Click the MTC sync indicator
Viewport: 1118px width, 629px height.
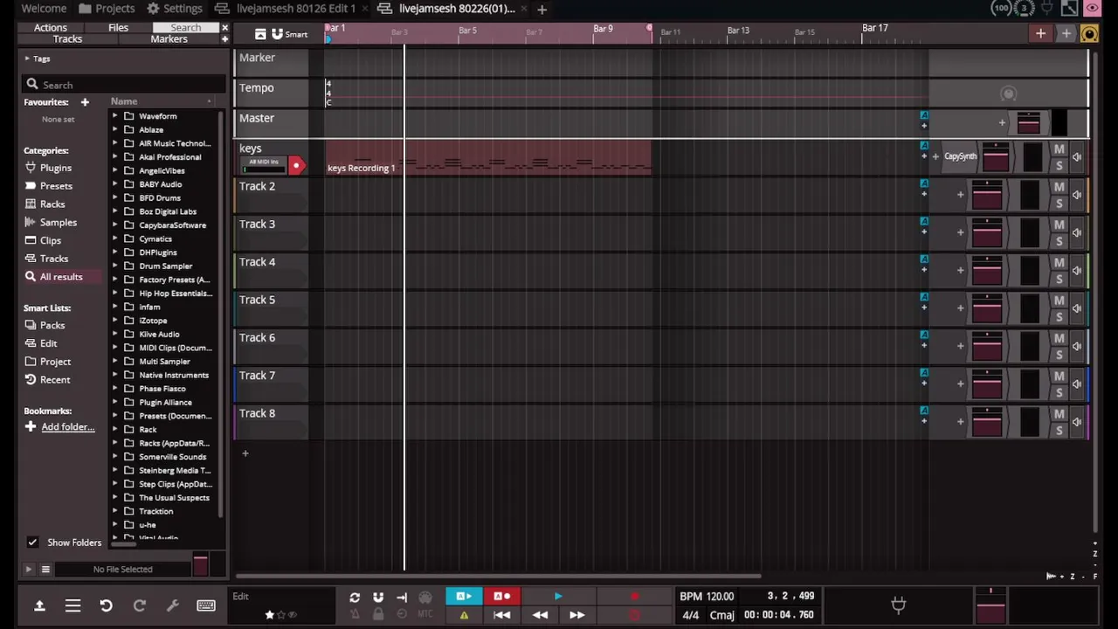(x=425, y=615)
